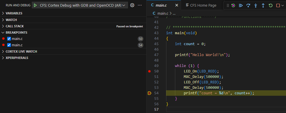This screenshot has height=113, width=286.
Task: Open the dropdown arrow next to Stop
Action: coord(283,5)
